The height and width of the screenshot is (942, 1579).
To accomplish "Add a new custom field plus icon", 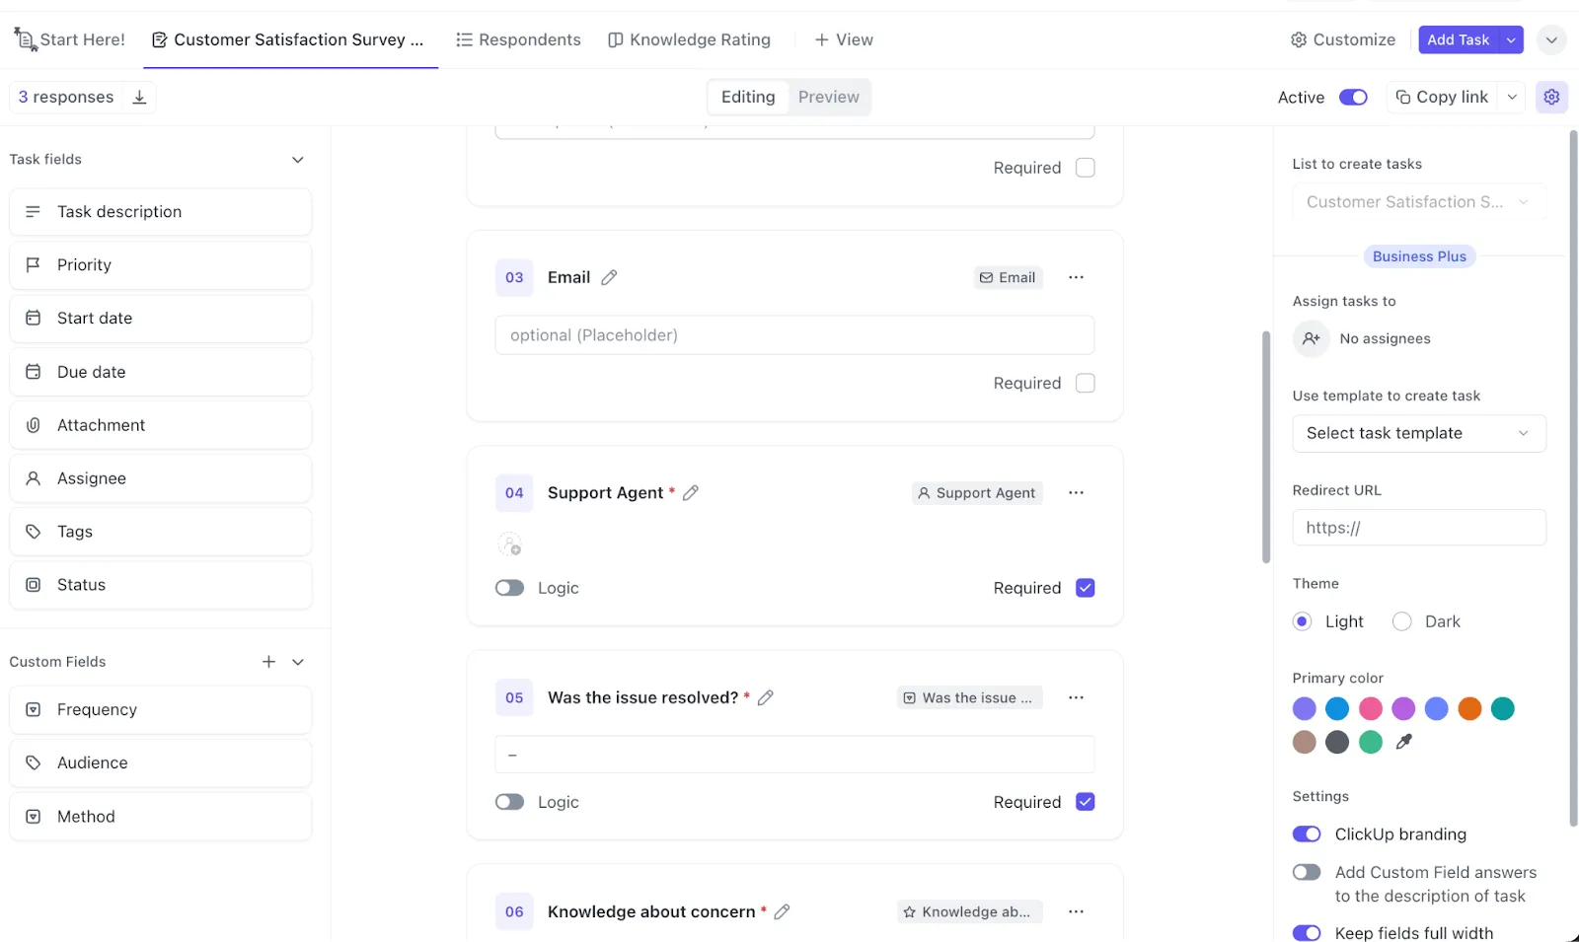I will click(x=268, y=662).
